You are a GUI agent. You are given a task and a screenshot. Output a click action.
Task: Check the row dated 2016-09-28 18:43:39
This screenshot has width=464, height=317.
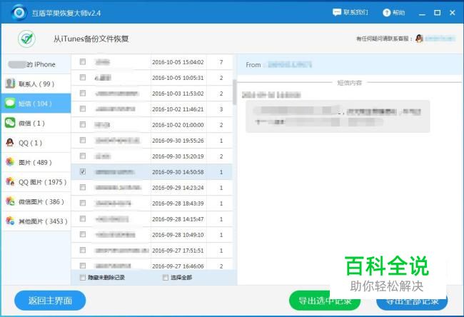coord(83,203)
